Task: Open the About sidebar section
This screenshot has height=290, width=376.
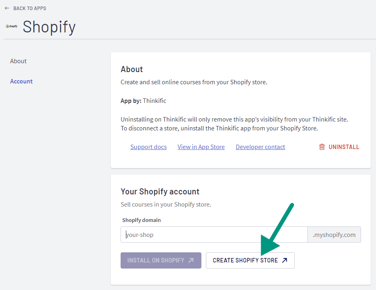Action: (x=18, y=61)
